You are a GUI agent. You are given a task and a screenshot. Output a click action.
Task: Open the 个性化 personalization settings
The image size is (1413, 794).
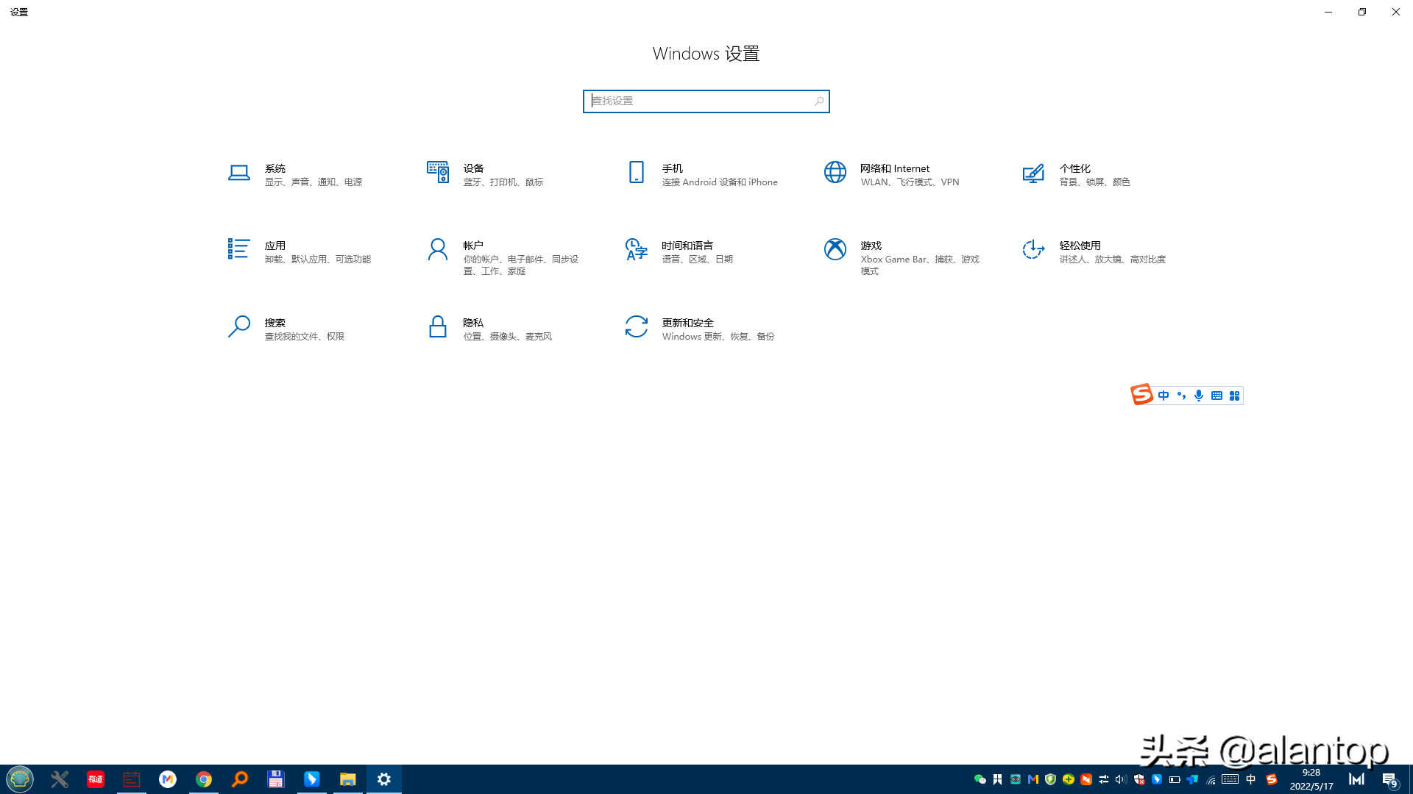(x=1077, y=175)
